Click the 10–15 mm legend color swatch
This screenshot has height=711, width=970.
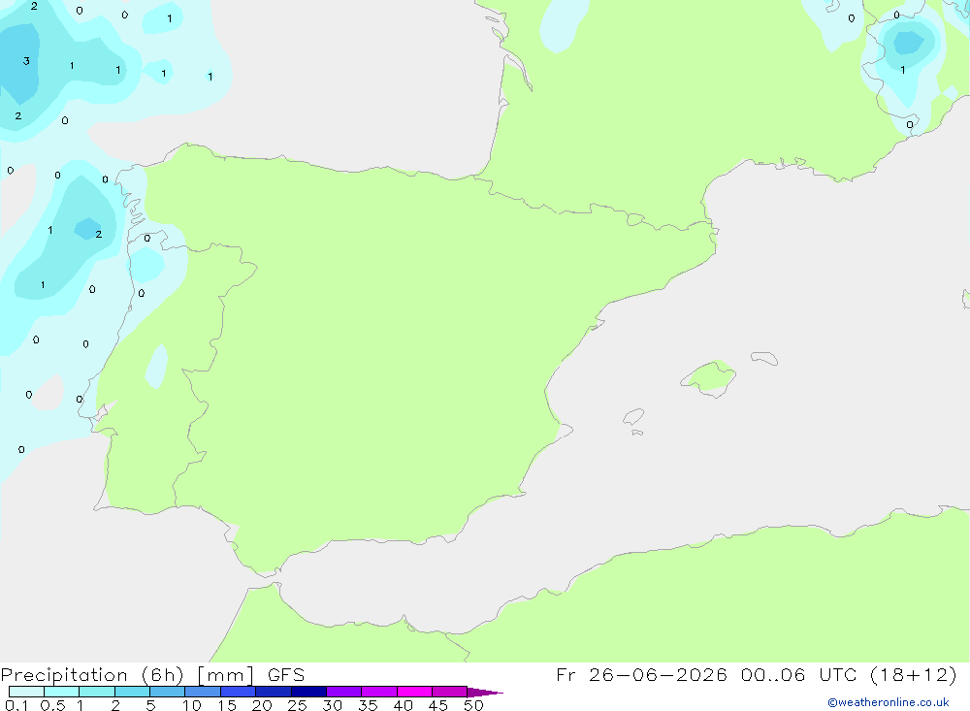coord(203,692)
